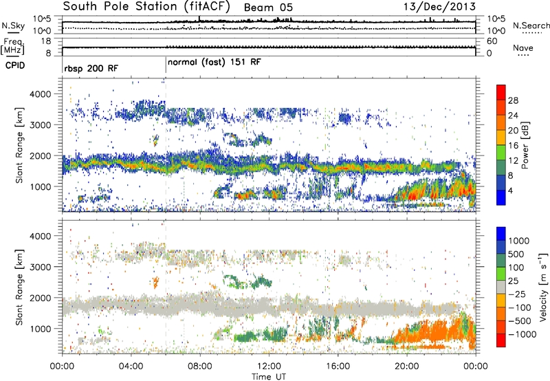Click the '08:00' time axis tick label
The height and width of the screenshot is (381, 550).
200,367
